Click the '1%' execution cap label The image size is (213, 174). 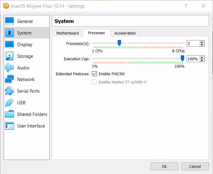[95, 66]
